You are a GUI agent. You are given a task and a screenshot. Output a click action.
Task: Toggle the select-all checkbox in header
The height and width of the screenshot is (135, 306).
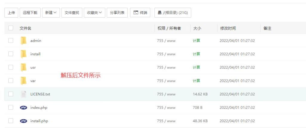point(11,28)
